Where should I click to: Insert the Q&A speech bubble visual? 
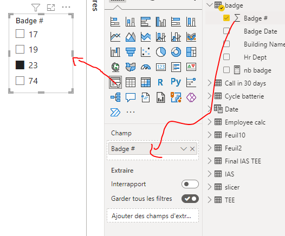coord(131,97)
